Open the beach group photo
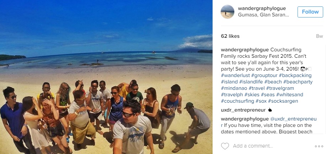Screen dimensions: 326x154 (106, 77)
